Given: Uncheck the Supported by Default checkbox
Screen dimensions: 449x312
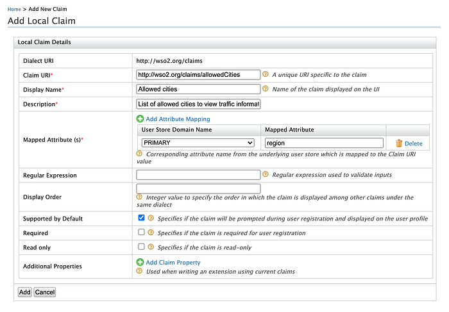Looking at the screenshot, I should [141, 218].
